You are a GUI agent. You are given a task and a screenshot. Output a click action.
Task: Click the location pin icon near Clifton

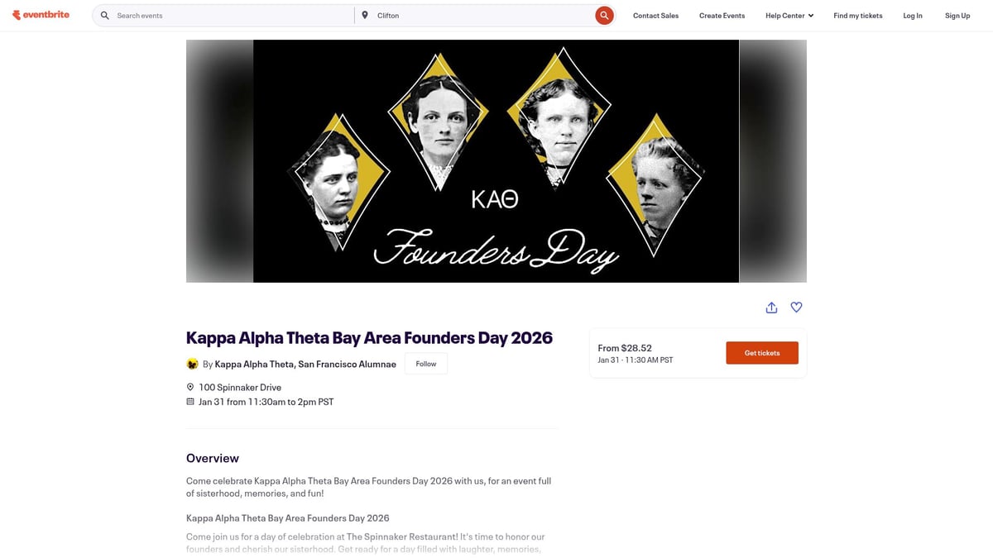[x=365, y=14]
